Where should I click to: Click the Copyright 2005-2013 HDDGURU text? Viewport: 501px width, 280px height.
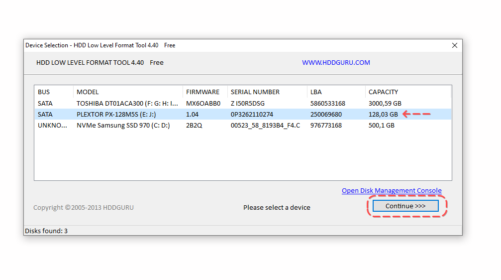(x=84, y=207)
